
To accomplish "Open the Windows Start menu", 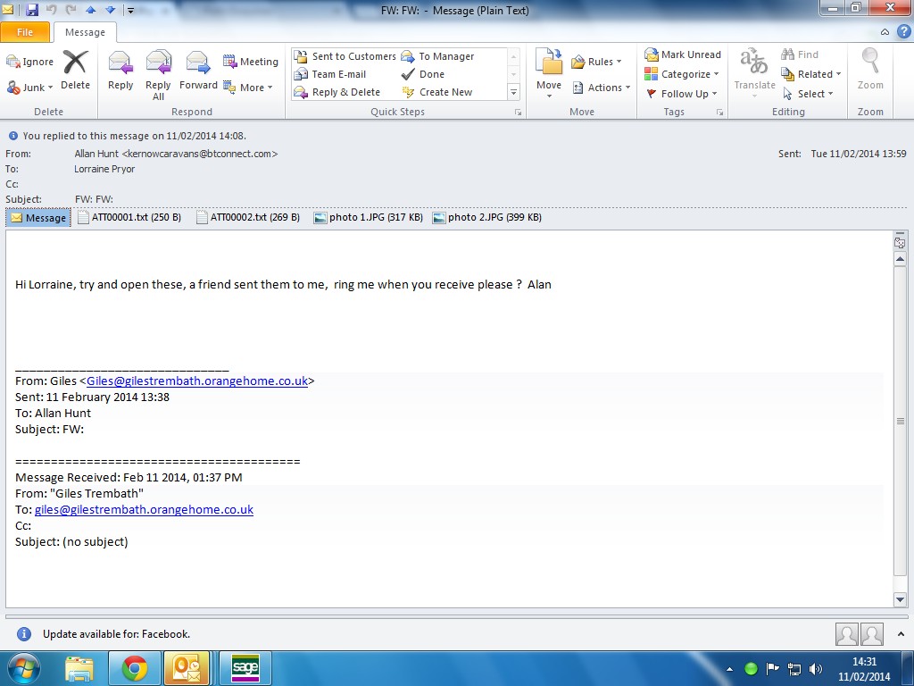I will (x=22, y=668).
